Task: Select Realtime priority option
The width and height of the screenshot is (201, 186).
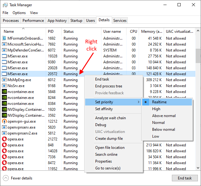Action: click(x=167, y=102)
